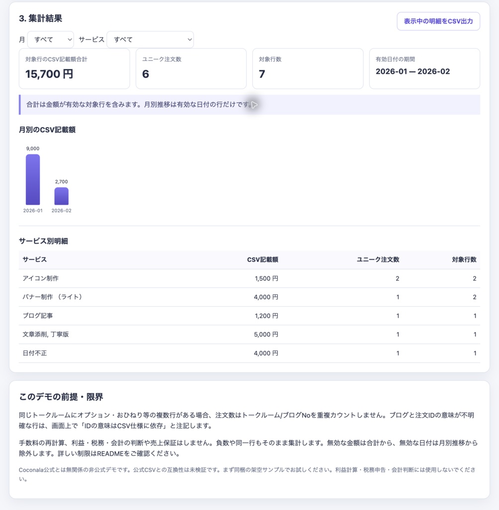Click the 表示中の明細をCSV出力 button
Viewport: 499px width, 510px height.
click(x=438, y=21)
